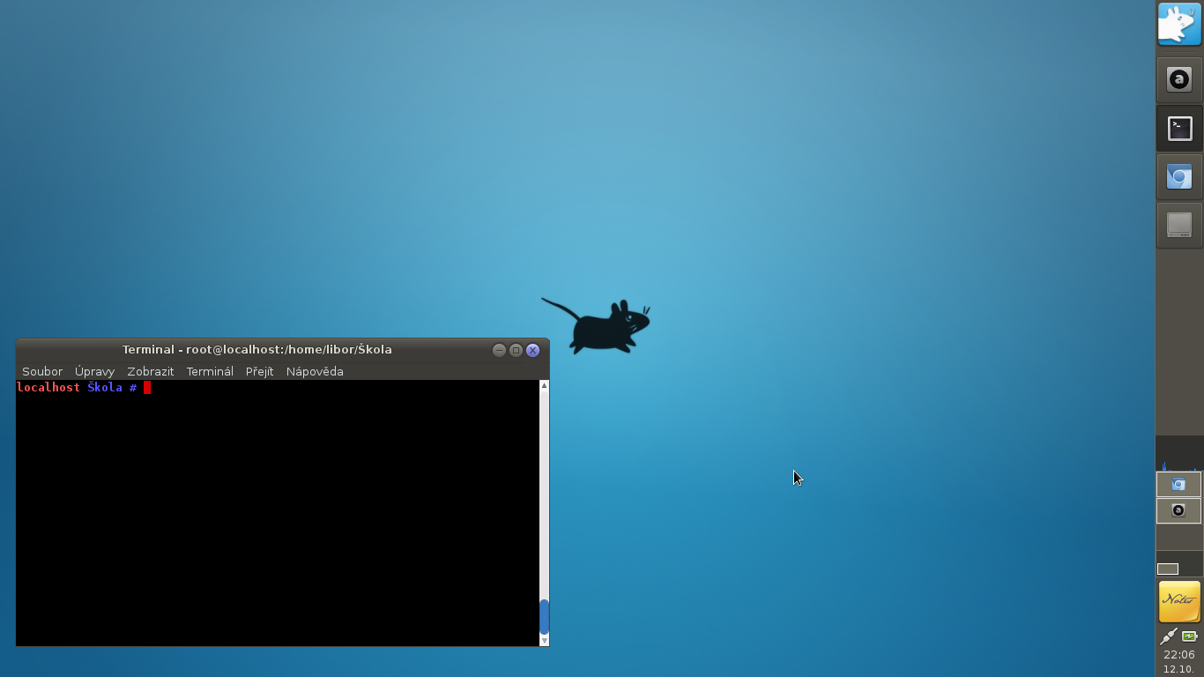1204x677 pixels.
Task: Minimize the Terminal window
Action: tap(499, 350)
